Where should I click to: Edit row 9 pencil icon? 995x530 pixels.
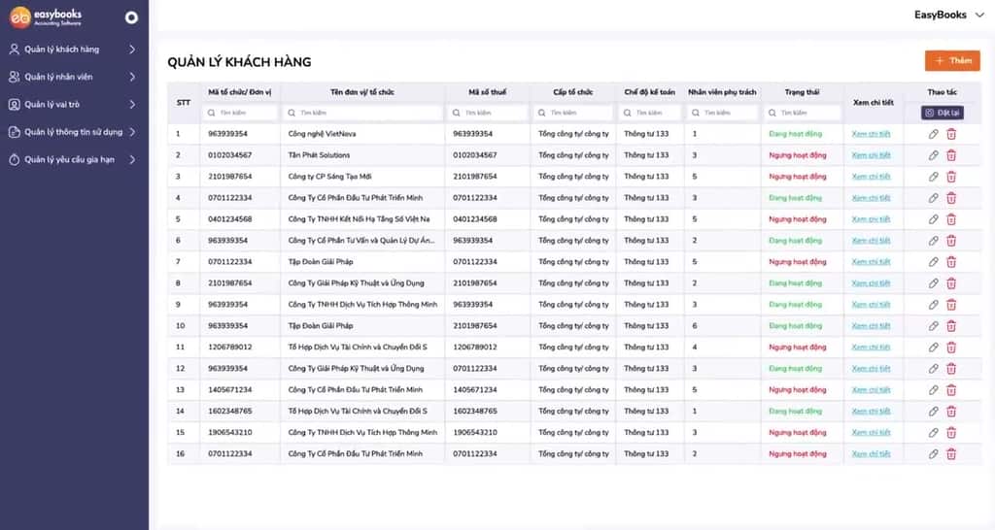coord(933,304)
